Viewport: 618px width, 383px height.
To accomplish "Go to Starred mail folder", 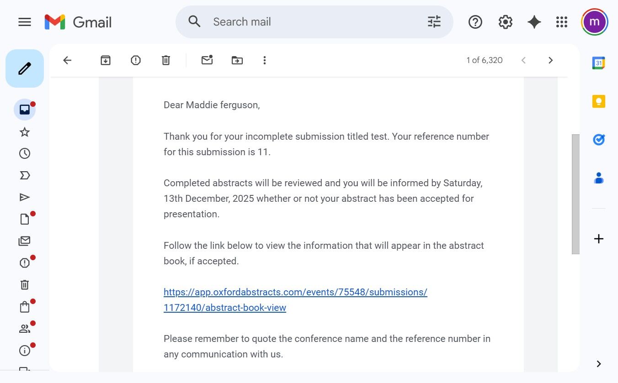I will tap(25, 132).
